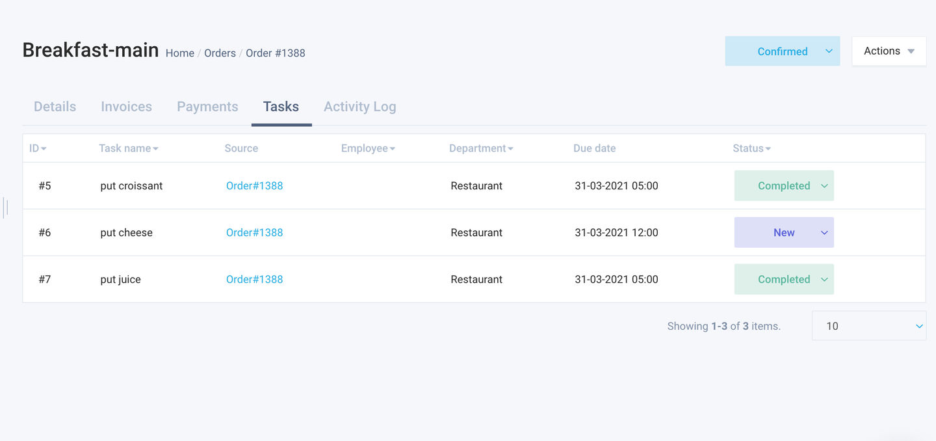Click task ID "#5"
The height and width of the screenshot is (441, 936).
click(x=45, y=186)
